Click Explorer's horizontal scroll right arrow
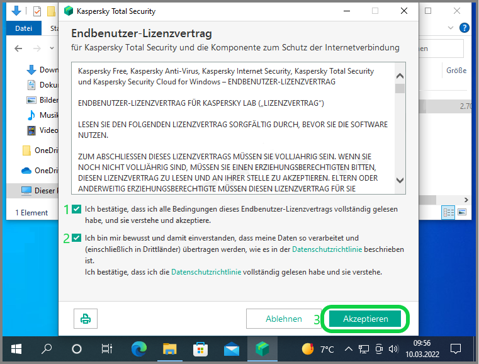The height and width of the screenshot is (364, 479). (466, 200)
